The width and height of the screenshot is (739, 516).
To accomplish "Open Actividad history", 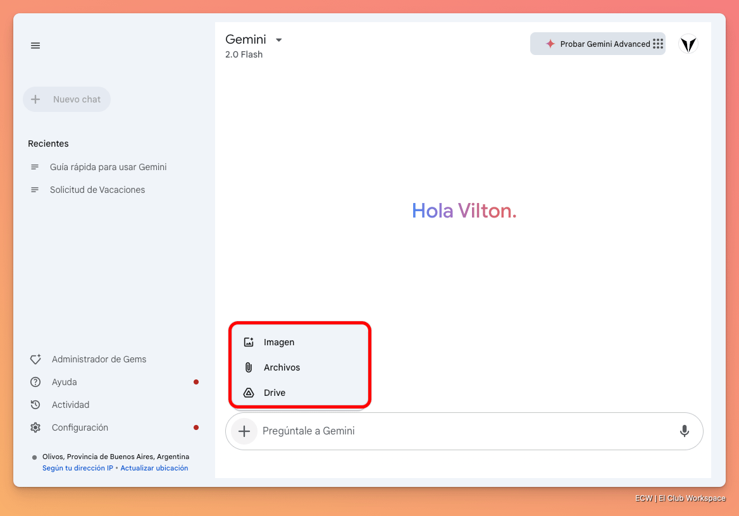I will (x=70, y=405).
